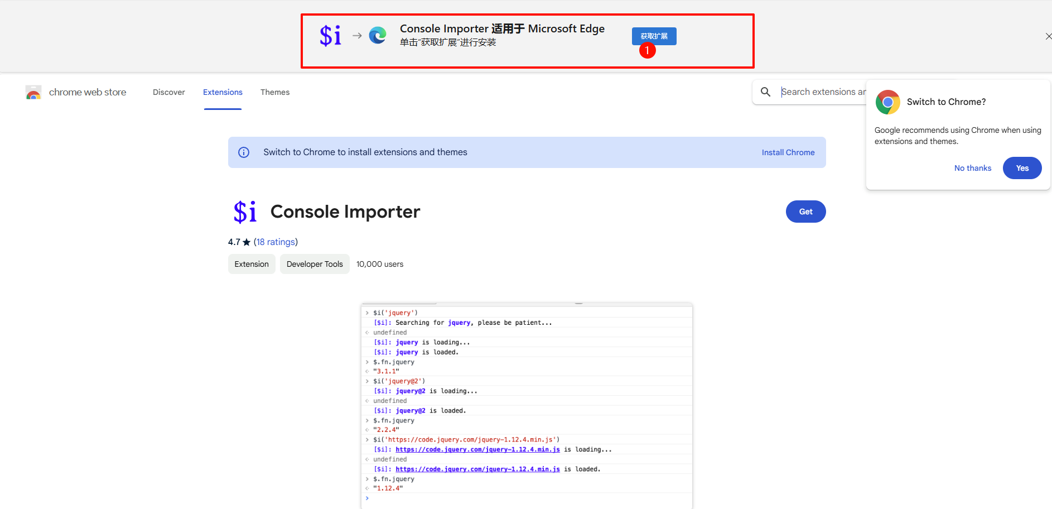Screen dimensions: 1052x509
Task: Click the Chrome Web Store logo
Action: [x=33, y=92]
